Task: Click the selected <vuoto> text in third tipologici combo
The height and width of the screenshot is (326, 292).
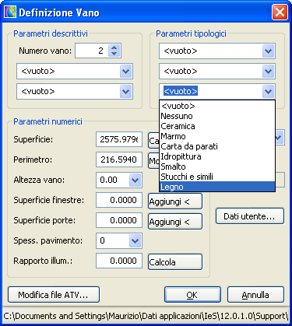Action: (181, 91)
